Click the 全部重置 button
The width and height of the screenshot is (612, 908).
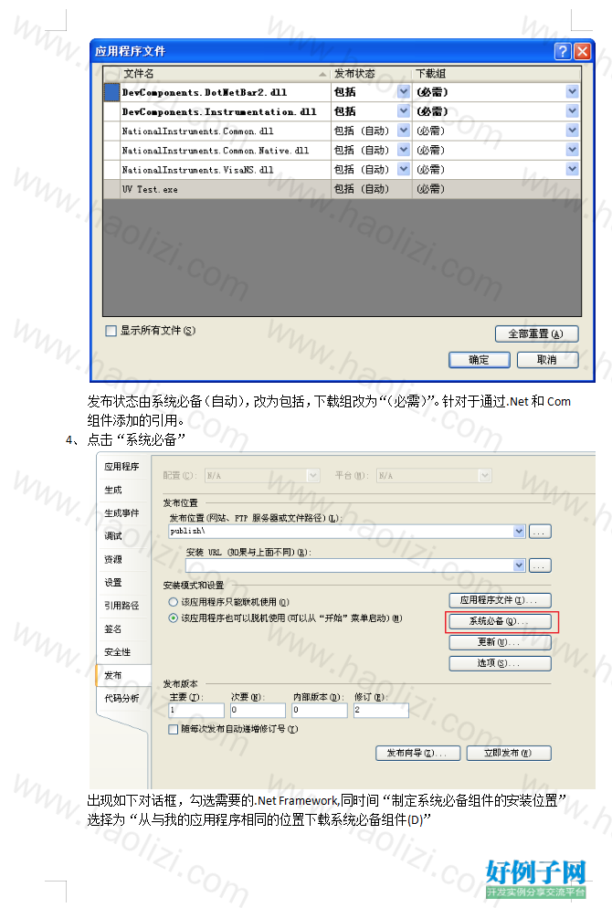coord(536,333)
